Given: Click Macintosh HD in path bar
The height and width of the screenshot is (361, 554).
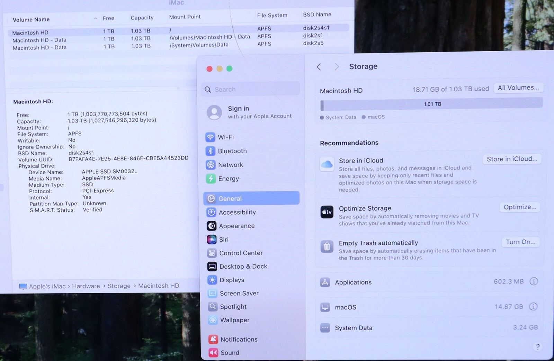Looking at the screenshot, I should tap(159, 286).
